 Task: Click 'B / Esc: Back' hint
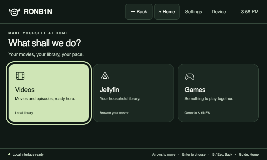pyautogui.click(x=222, y=154)
